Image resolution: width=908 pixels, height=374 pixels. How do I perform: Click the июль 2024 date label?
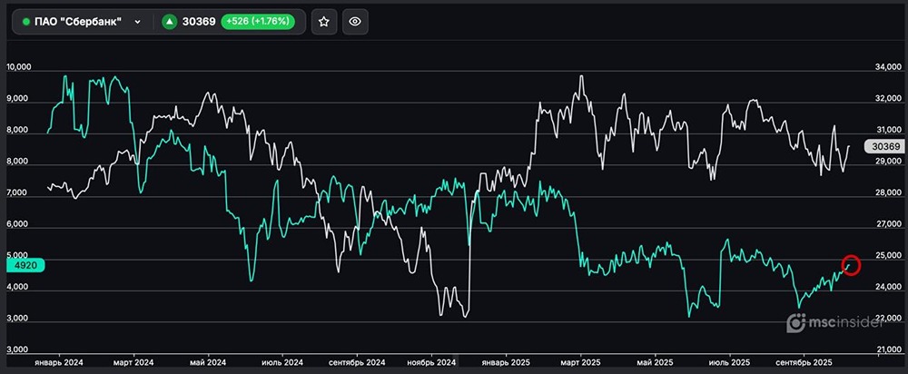[x=282, y=362]
